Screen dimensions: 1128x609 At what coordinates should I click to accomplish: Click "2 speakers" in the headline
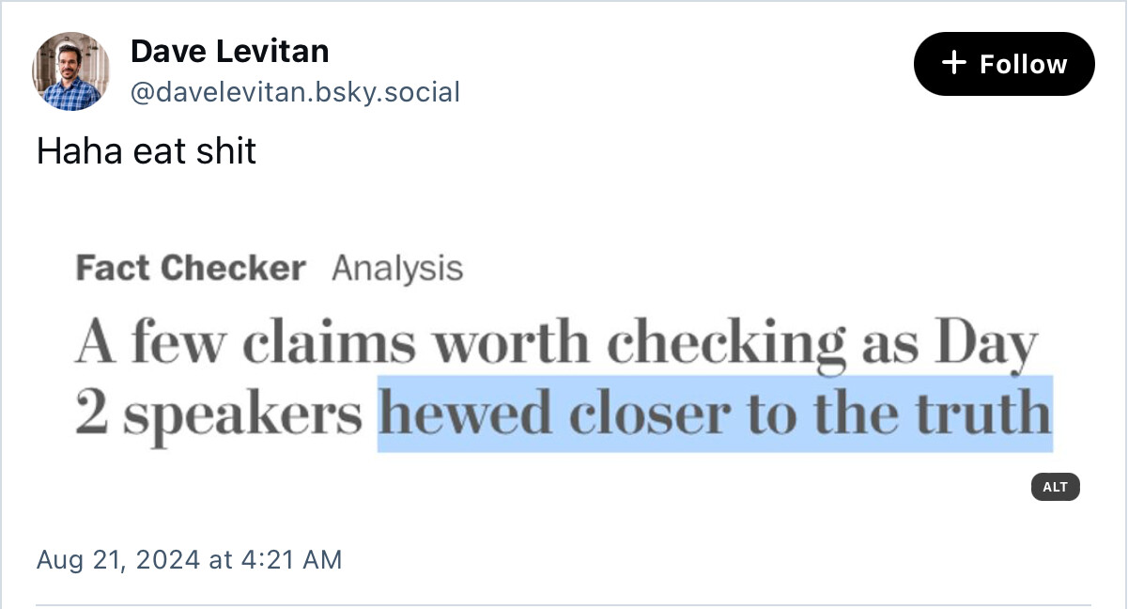coord(219,414)
